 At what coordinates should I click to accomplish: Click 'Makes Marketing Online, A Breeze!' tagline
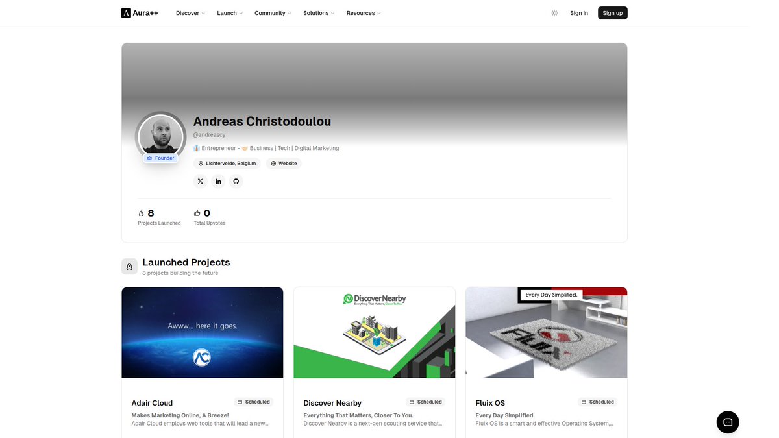[180, 415]
